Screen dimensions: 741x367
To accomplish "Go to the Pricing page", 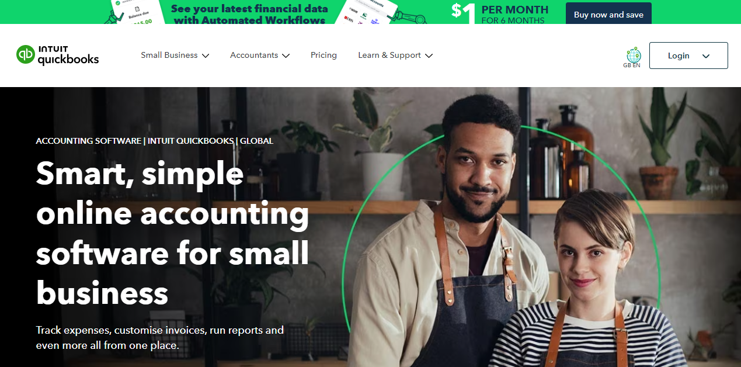I will 323,55.
